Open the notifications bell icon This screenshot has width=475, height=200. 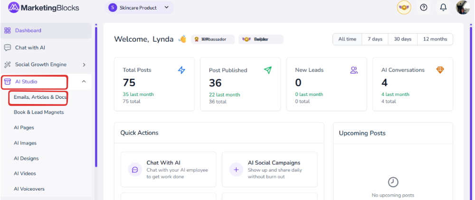click(443, 8)
